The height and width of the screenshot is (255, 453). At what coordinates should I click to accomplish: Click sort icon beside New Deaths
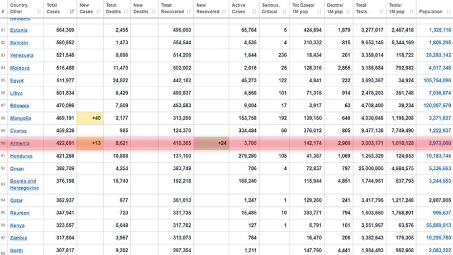coord(154,12)
